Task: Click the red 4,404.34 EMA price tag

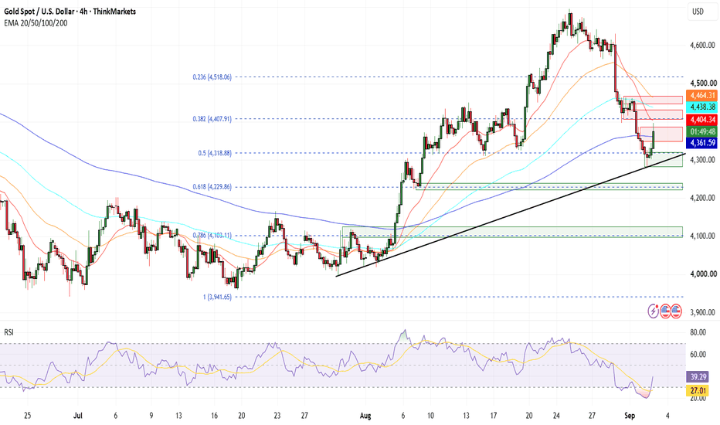Action: point(701,120)
